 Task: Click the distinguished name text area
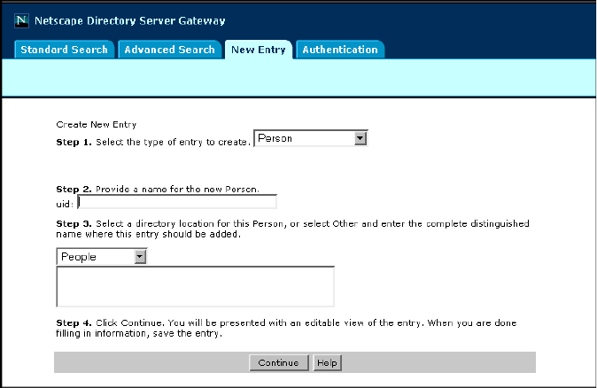coord(196,287)
